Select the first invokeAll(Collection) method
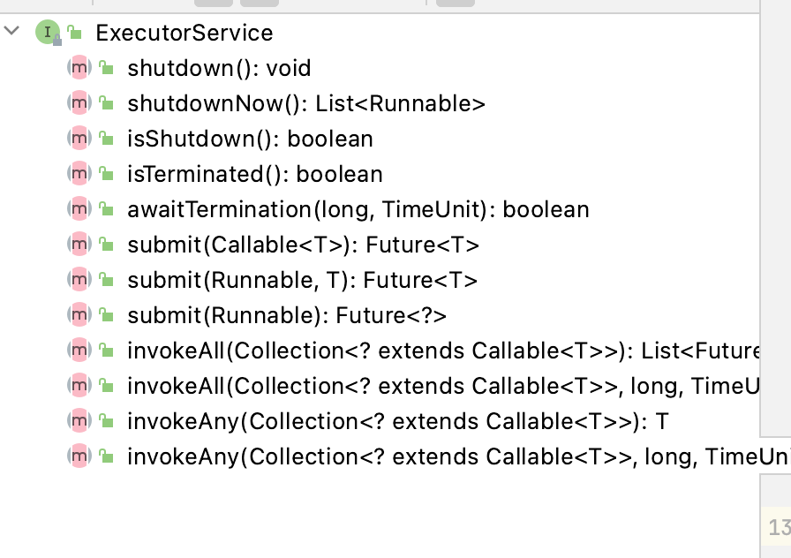The height and width of the screenshot is (558, 791). point(441,351)
